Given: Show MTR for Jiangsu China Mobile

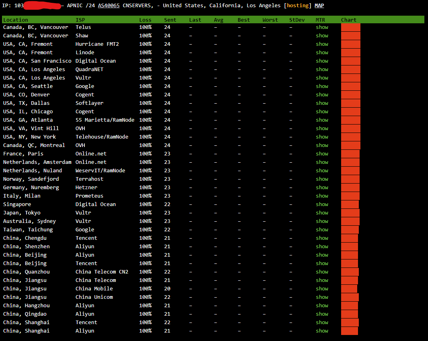Looking at the screenshot, I should (322, 289).
